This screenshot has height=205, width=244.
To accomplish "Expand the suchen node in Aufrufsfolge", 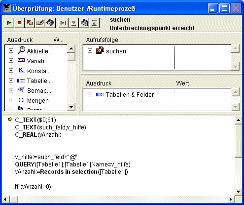I will point(90,51).
